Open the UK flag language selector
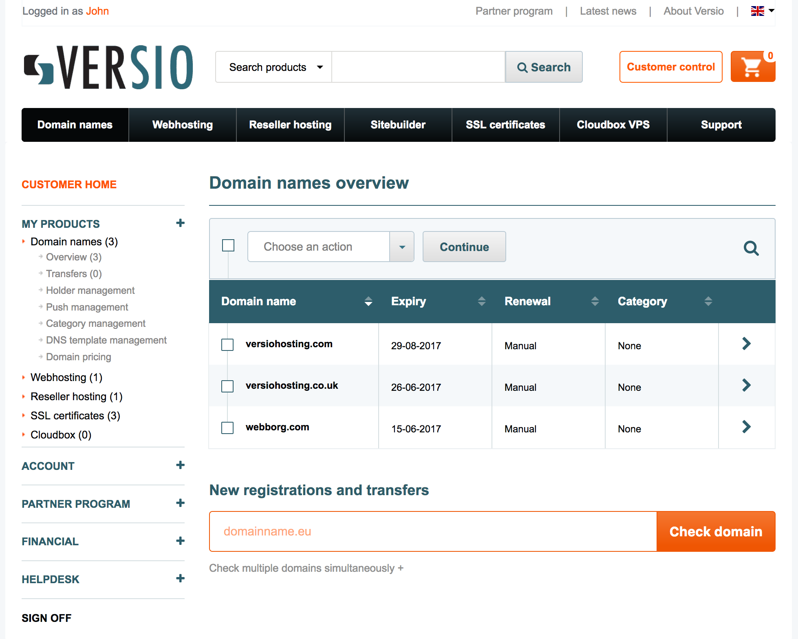Image resolution: width=798 pixels, height=639 pixels. 763,11
